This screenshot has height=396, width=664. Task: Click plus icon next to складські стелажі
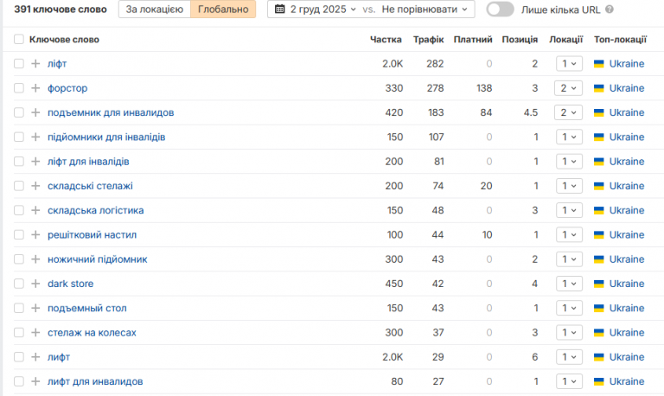[x=35, y=186]
